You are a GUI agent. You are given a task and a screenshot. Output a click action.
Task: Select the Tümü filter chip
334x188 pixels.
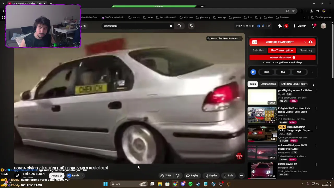coord(253,84)
